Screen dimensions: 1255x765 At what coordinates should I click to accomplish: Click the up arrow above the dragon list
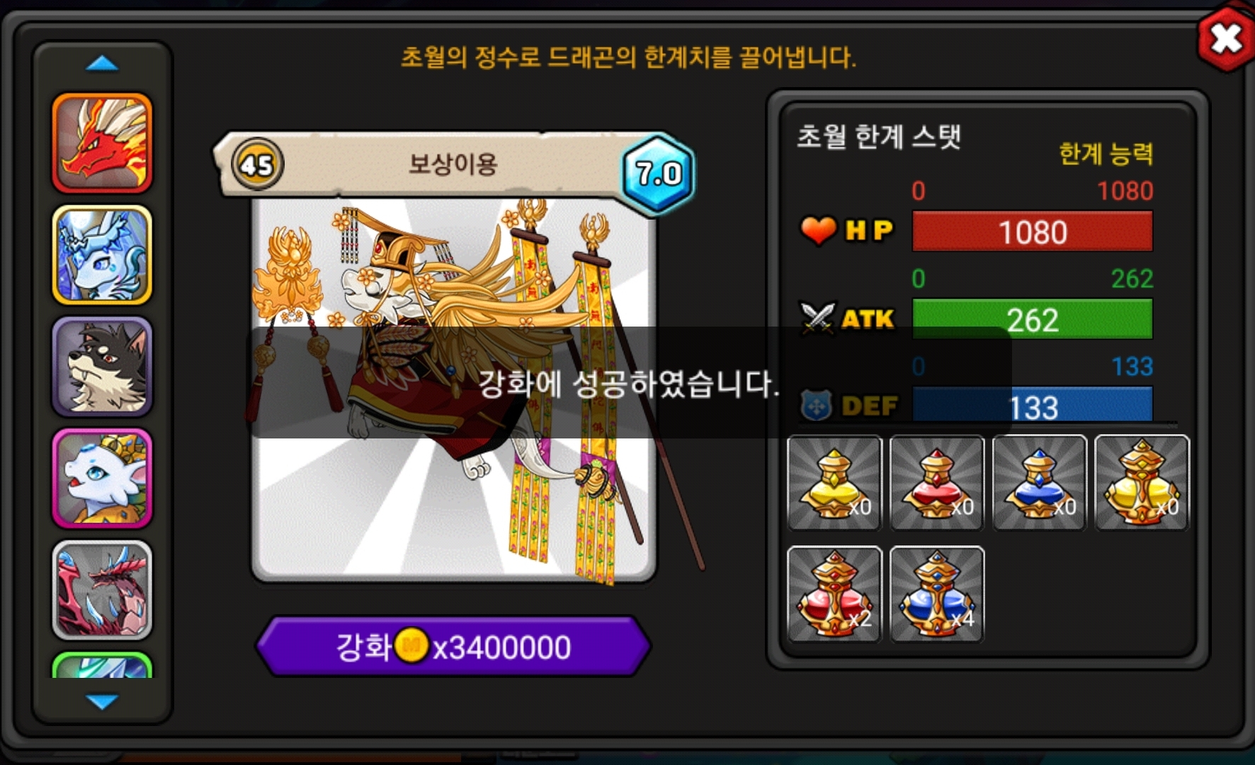(102, 64)
